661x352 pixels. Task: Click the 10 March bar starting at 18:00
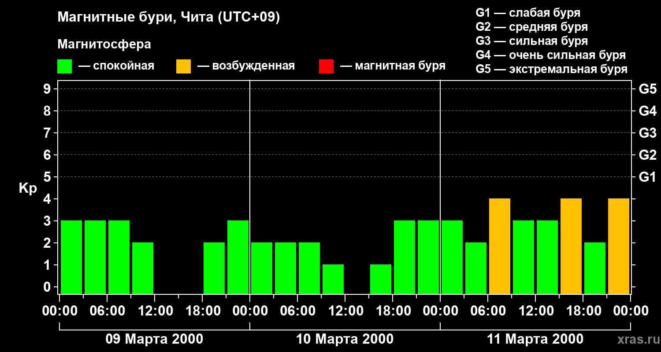click(405, 257)
